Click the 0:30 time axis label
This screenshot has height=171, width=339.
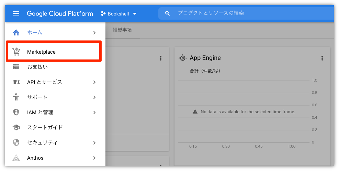click(226, 146)
